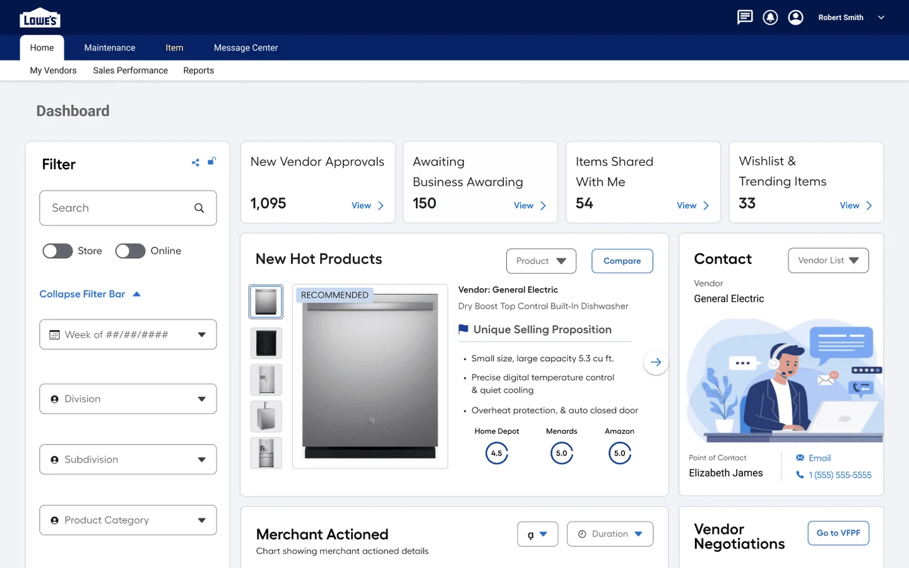View New Vendor Approvals
The width and height of the screenshot is (909, 568).
367,206
